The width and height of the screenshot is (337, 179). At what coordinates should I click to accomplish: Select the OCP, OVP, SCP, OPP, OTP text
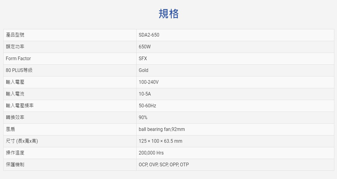pyautogui.click(x=163, y=165)
